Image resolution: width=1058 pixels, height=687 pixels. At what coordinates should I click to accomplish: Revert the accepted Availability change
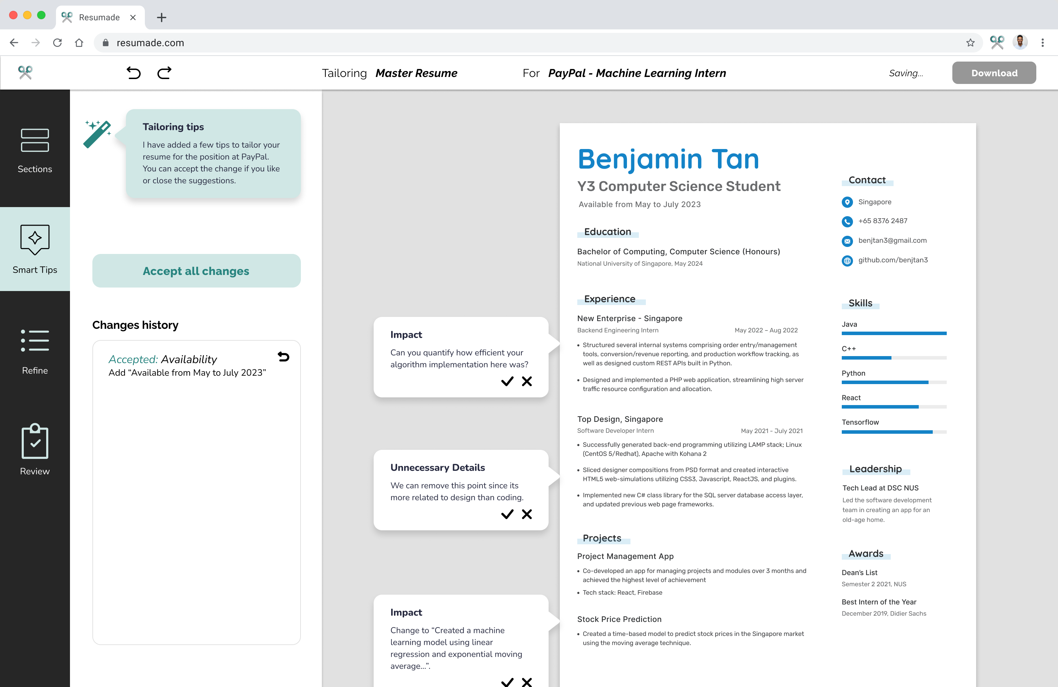point(283,356)
